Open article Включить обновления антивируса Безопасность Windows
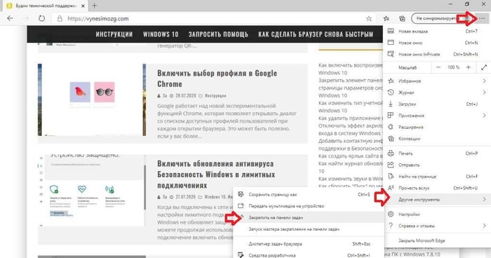491x258 pixels. (x=216, y=175)
